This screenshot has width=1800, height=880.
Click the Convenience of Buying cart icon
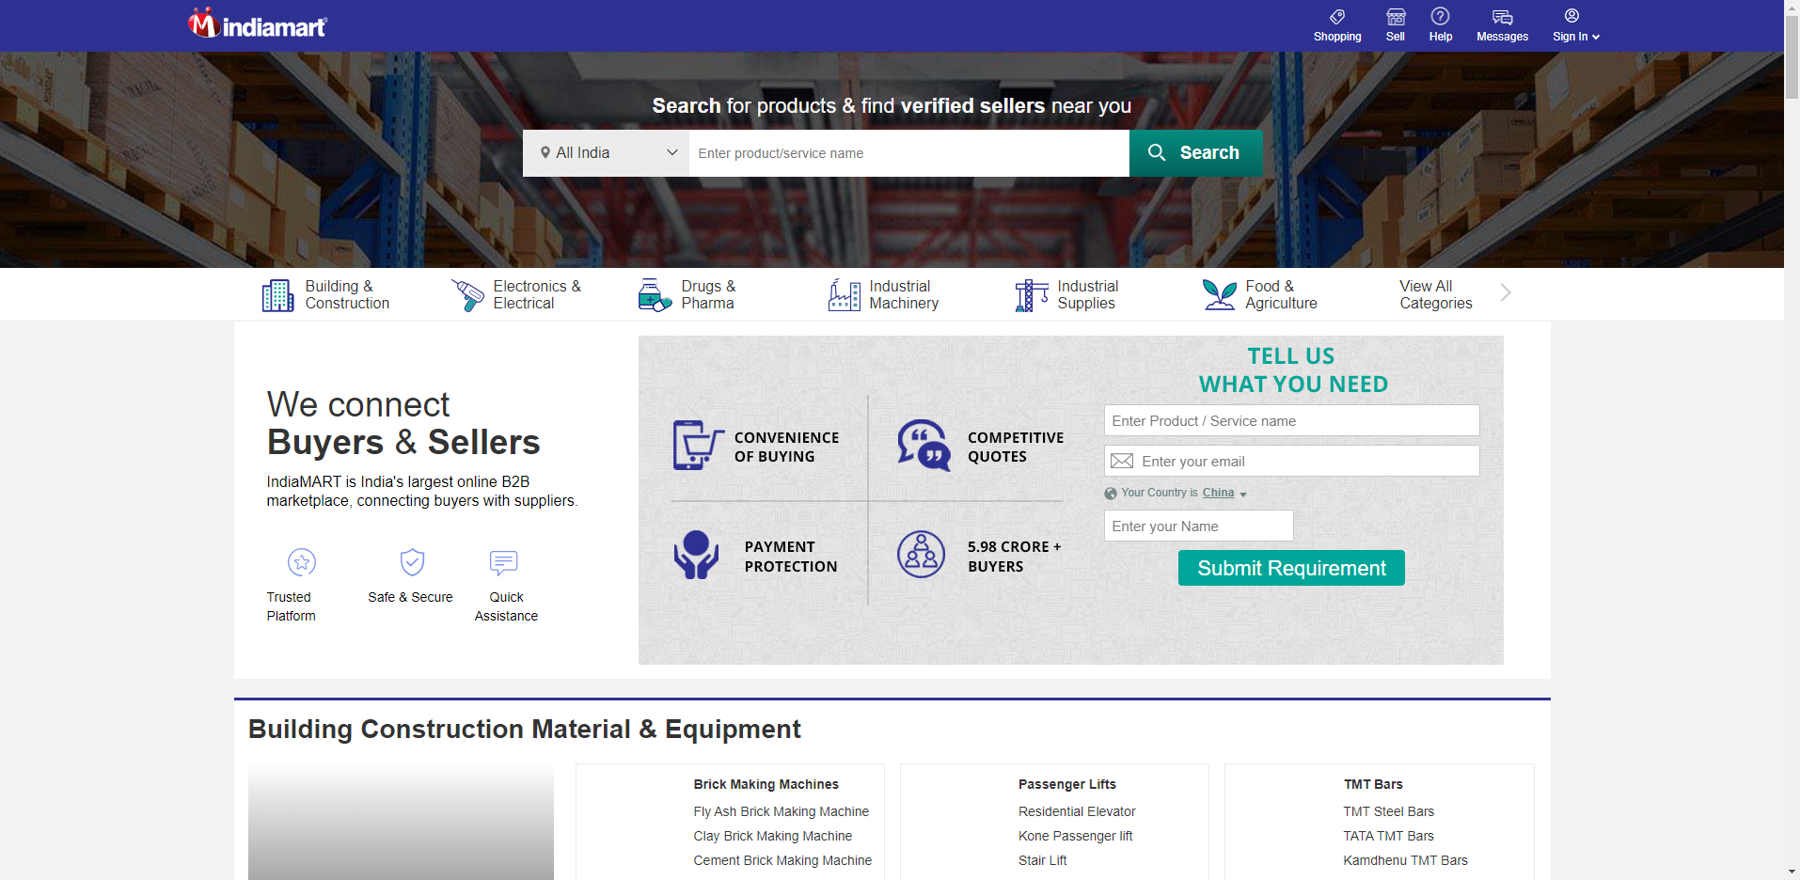pyautogui.click(x=698, y=446)
